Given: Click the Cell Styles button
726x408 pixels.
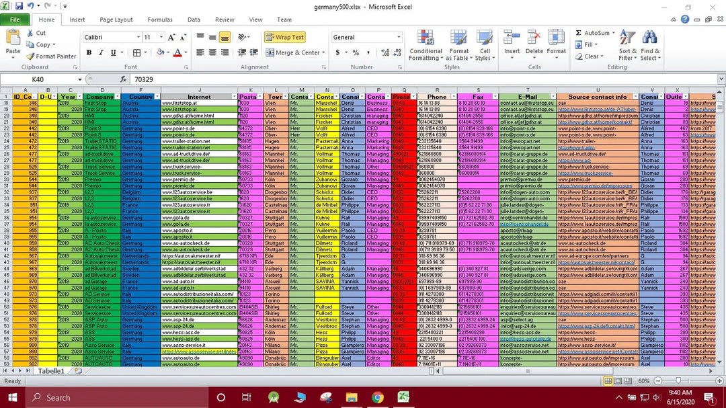Looking at the screenshot, I should coord(486,47).
